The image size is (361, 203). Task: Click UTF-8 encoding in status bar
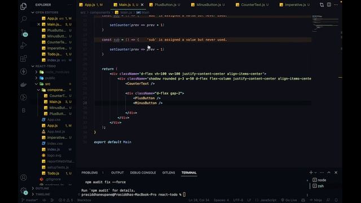[238, 200]
